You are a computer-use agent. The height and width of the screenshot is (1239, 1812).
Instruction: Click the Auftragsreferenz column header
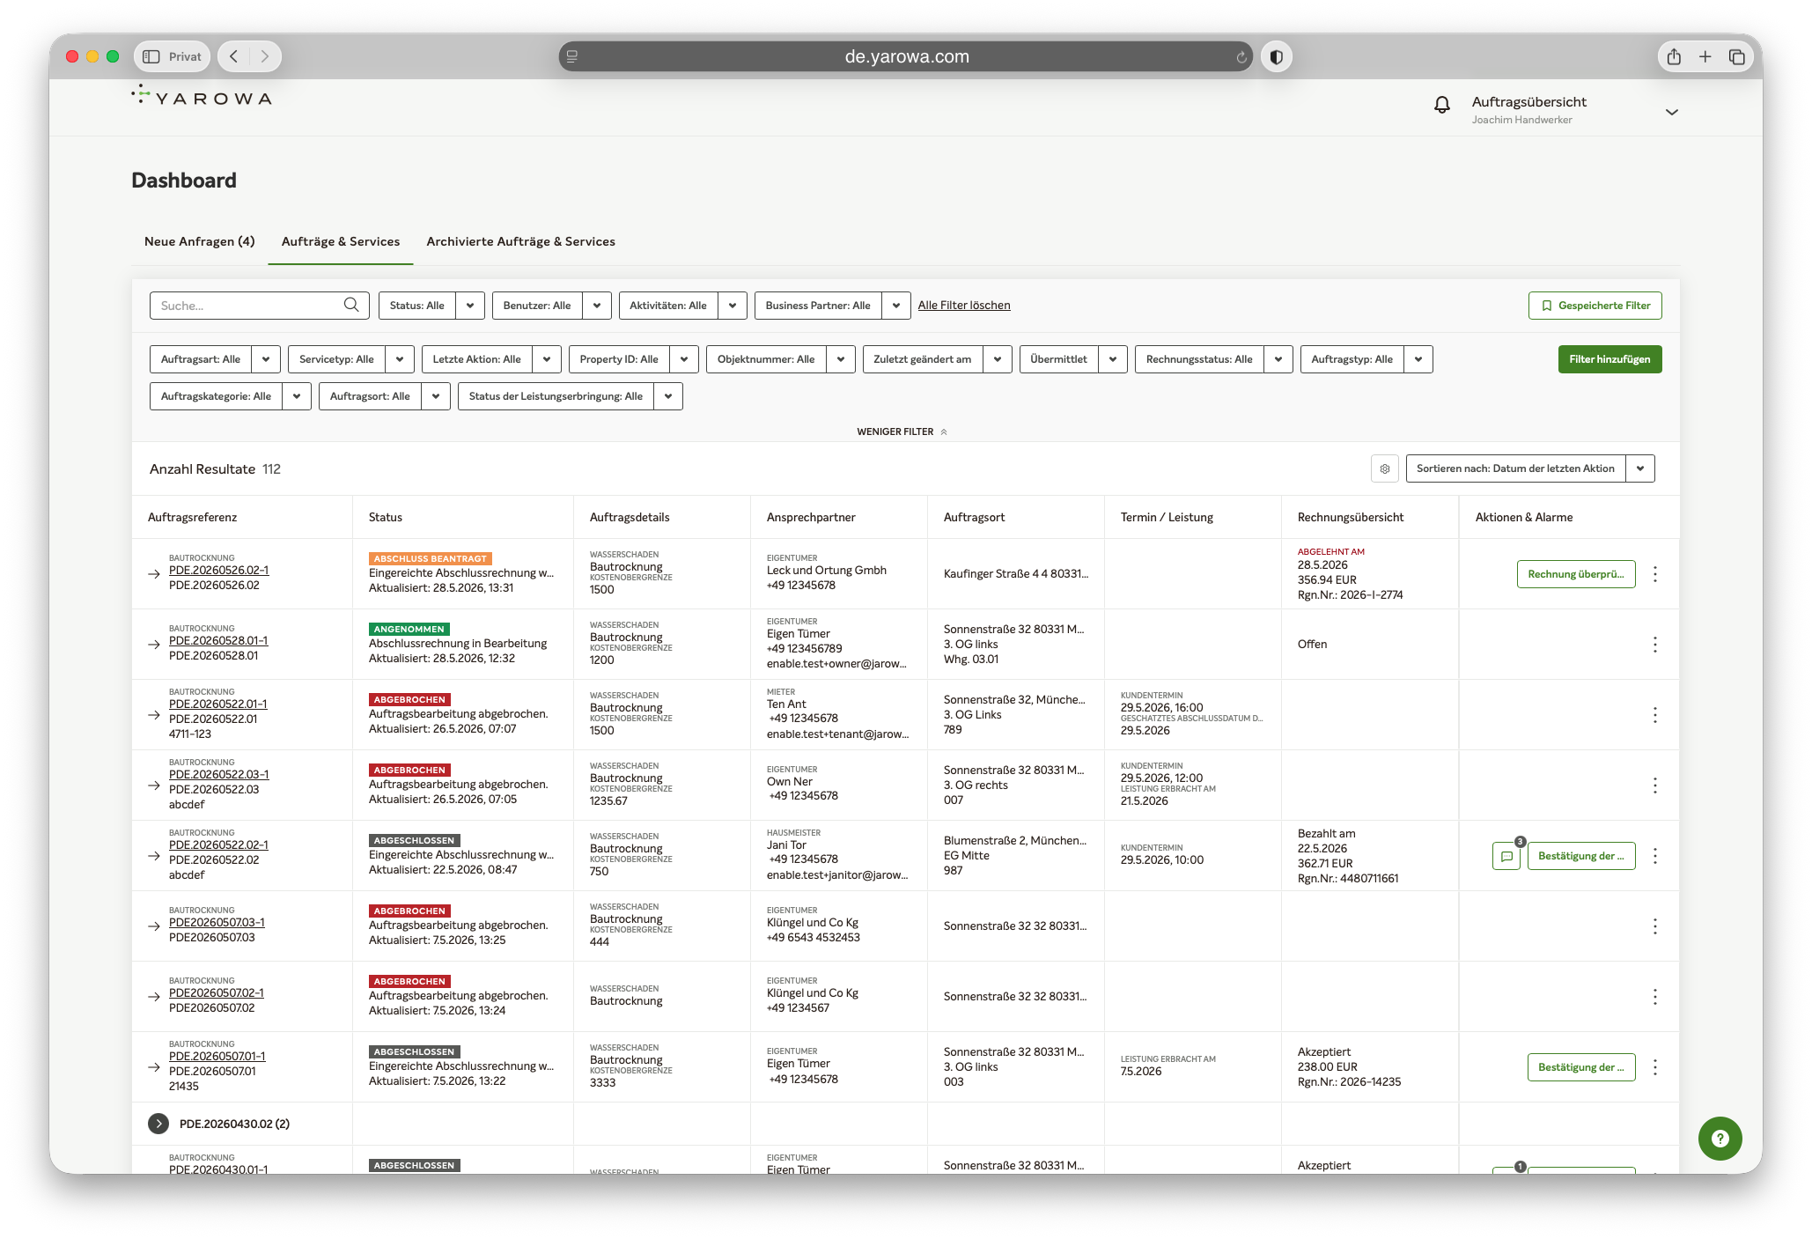pyautogui.click(x=192, y=518)
